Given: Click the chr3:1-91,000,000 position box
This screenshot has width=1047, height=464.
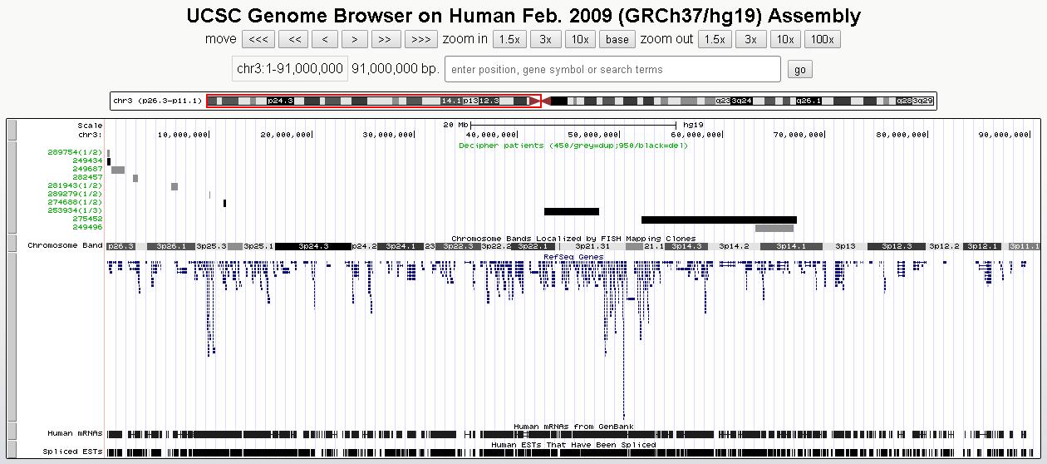Looking at the screenshot, I should click(290, 69).
